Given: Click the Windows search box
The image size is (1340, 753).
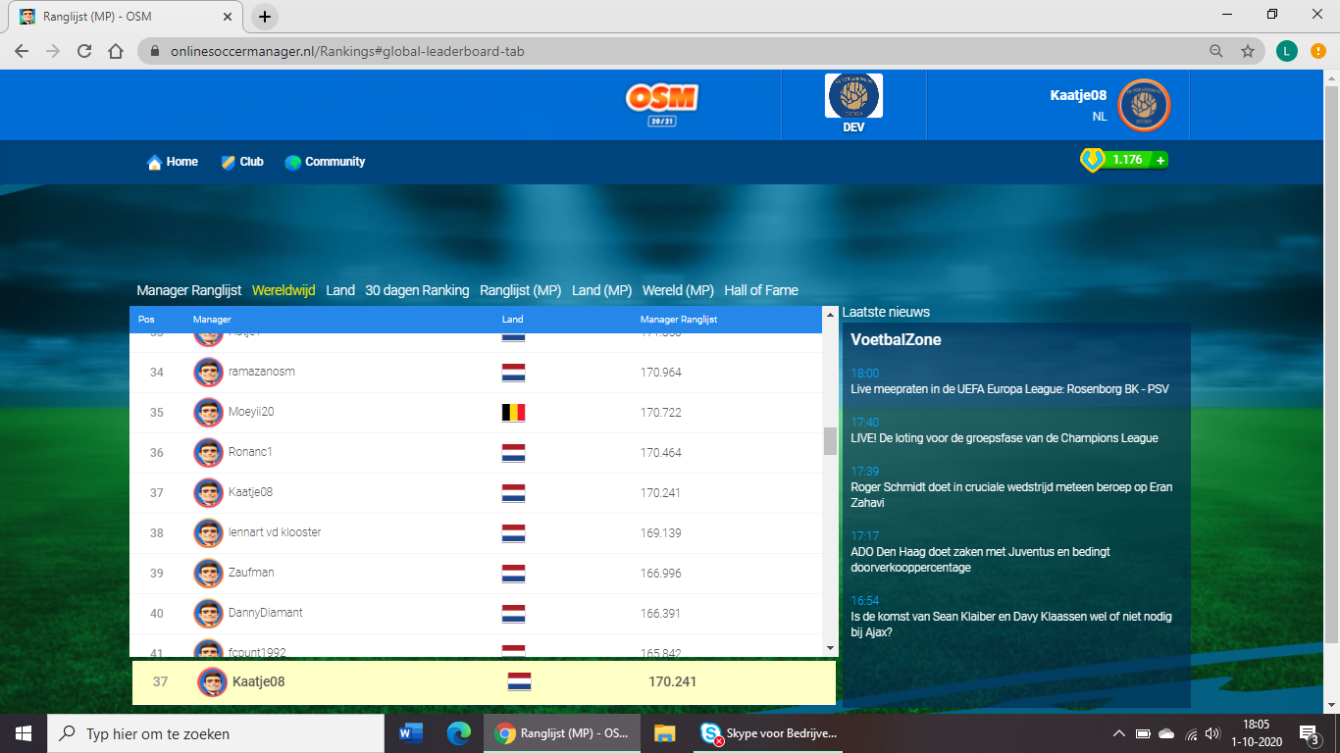Looking at the screenshot, I should pyautogui.click(x=215, y=733).
